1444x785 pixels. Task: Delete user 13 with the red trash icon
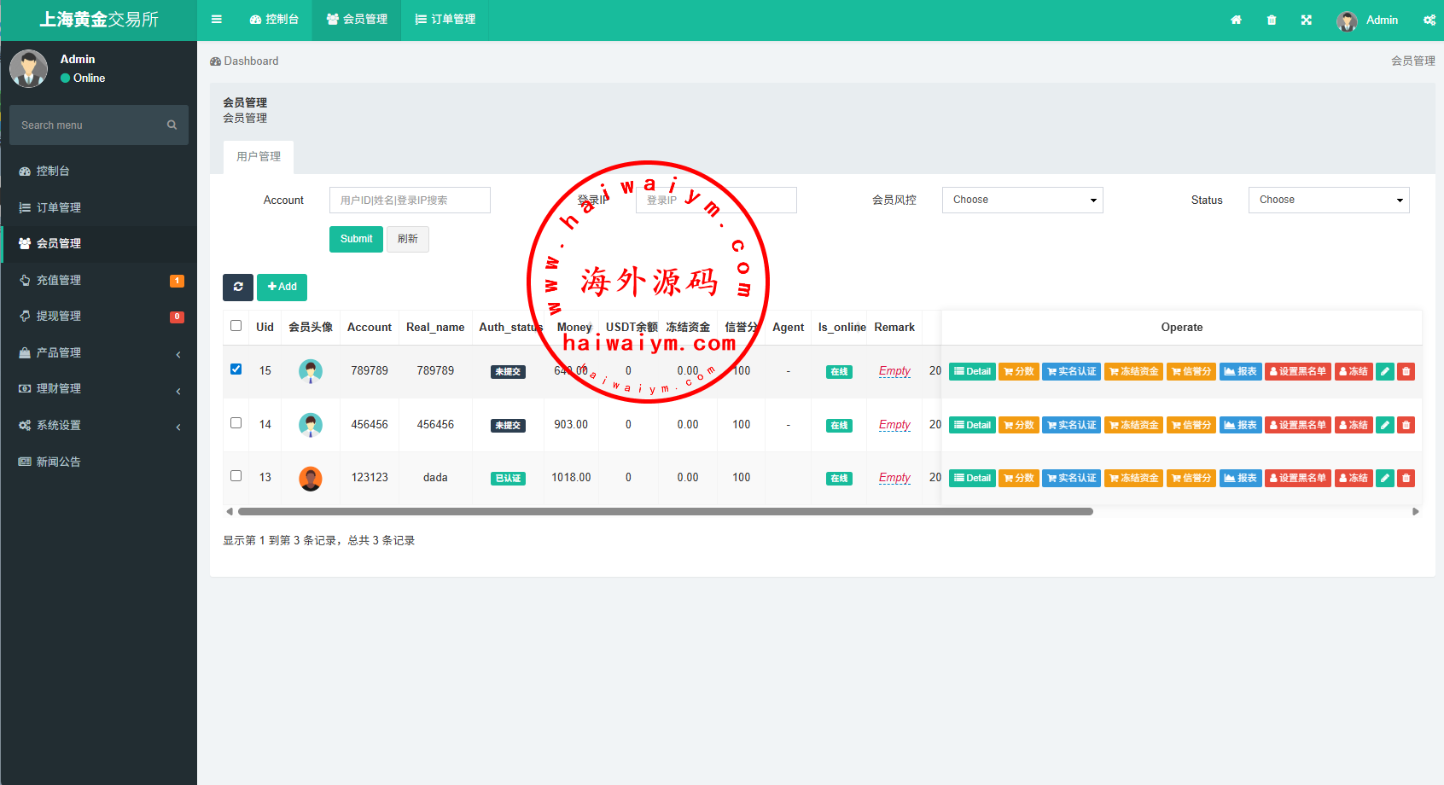1406,478
